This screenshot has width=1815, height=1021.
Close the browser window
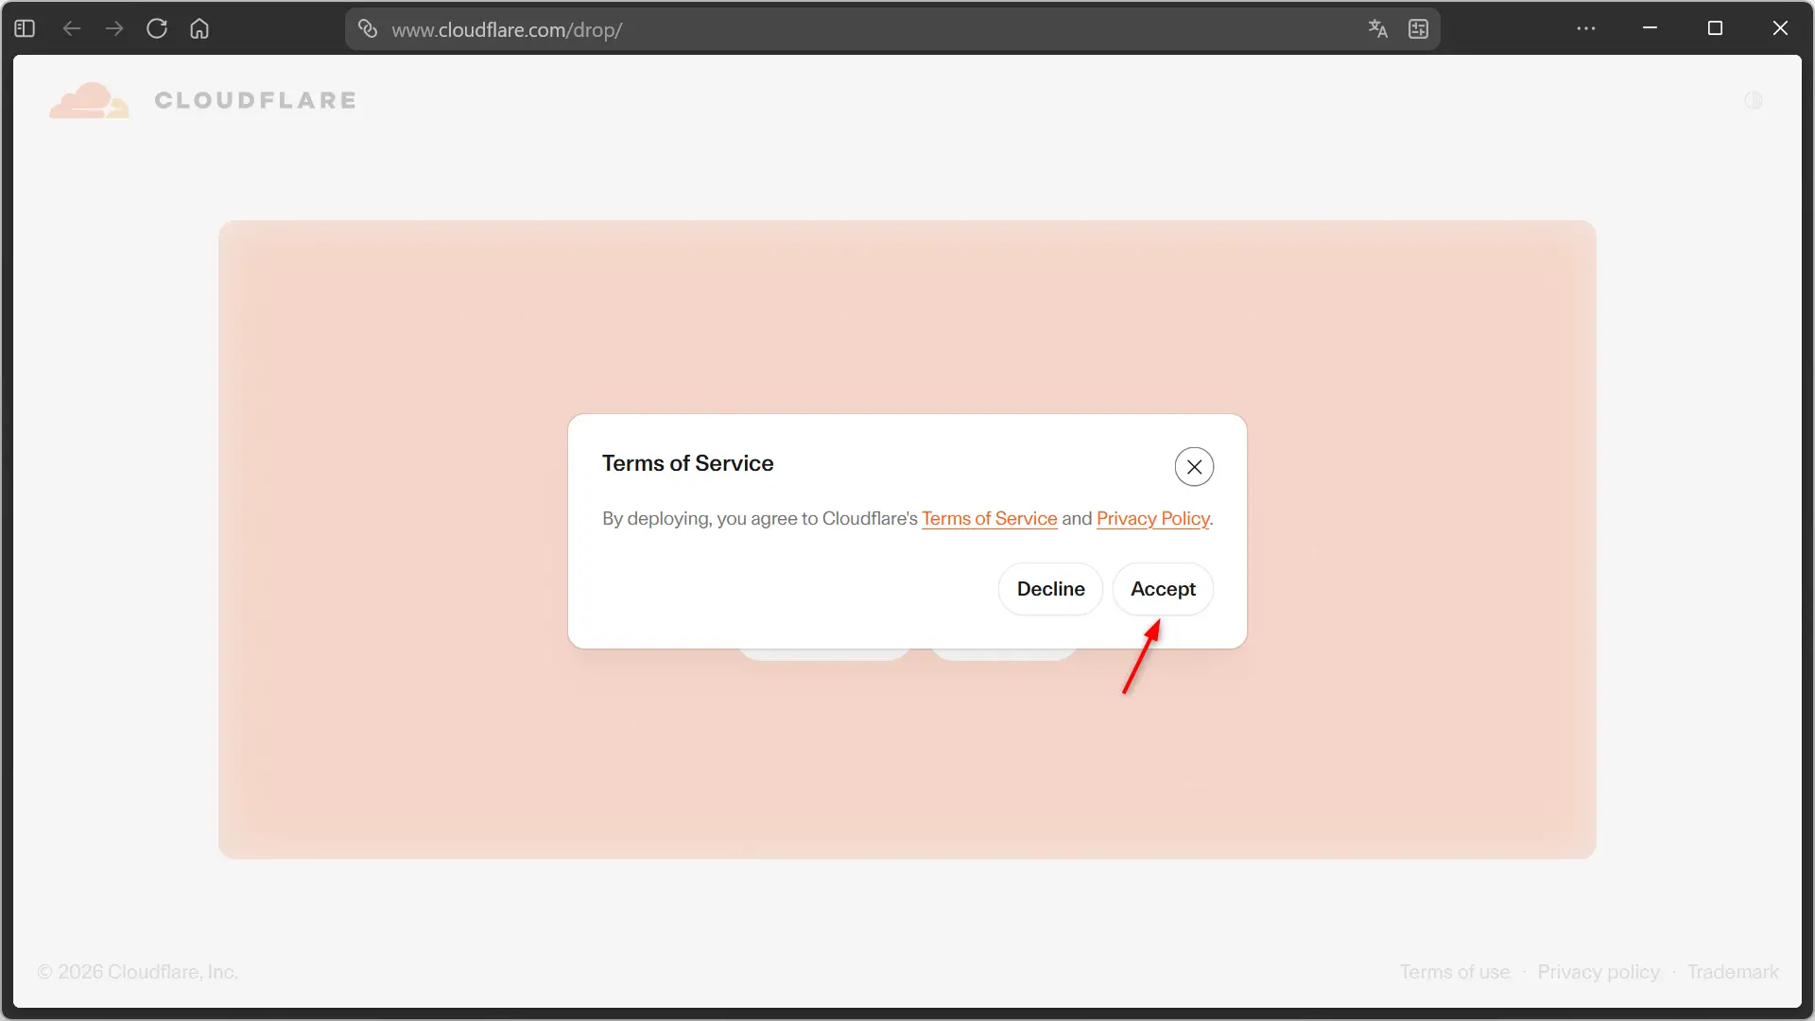click(1780, 28)
